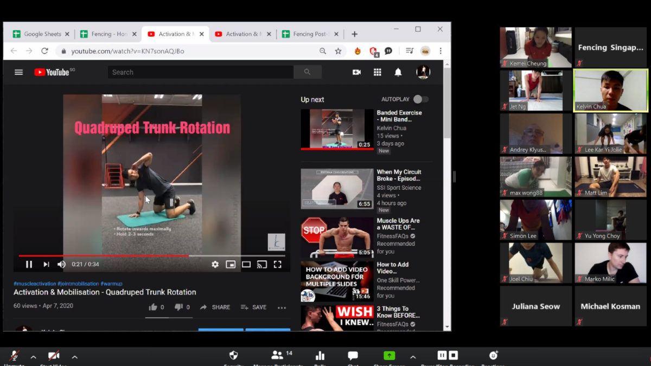This screenshot has width=651, height=366.
Task: Open Zoom Security shield
Action: pyautogui.click(x=233, y=356)
